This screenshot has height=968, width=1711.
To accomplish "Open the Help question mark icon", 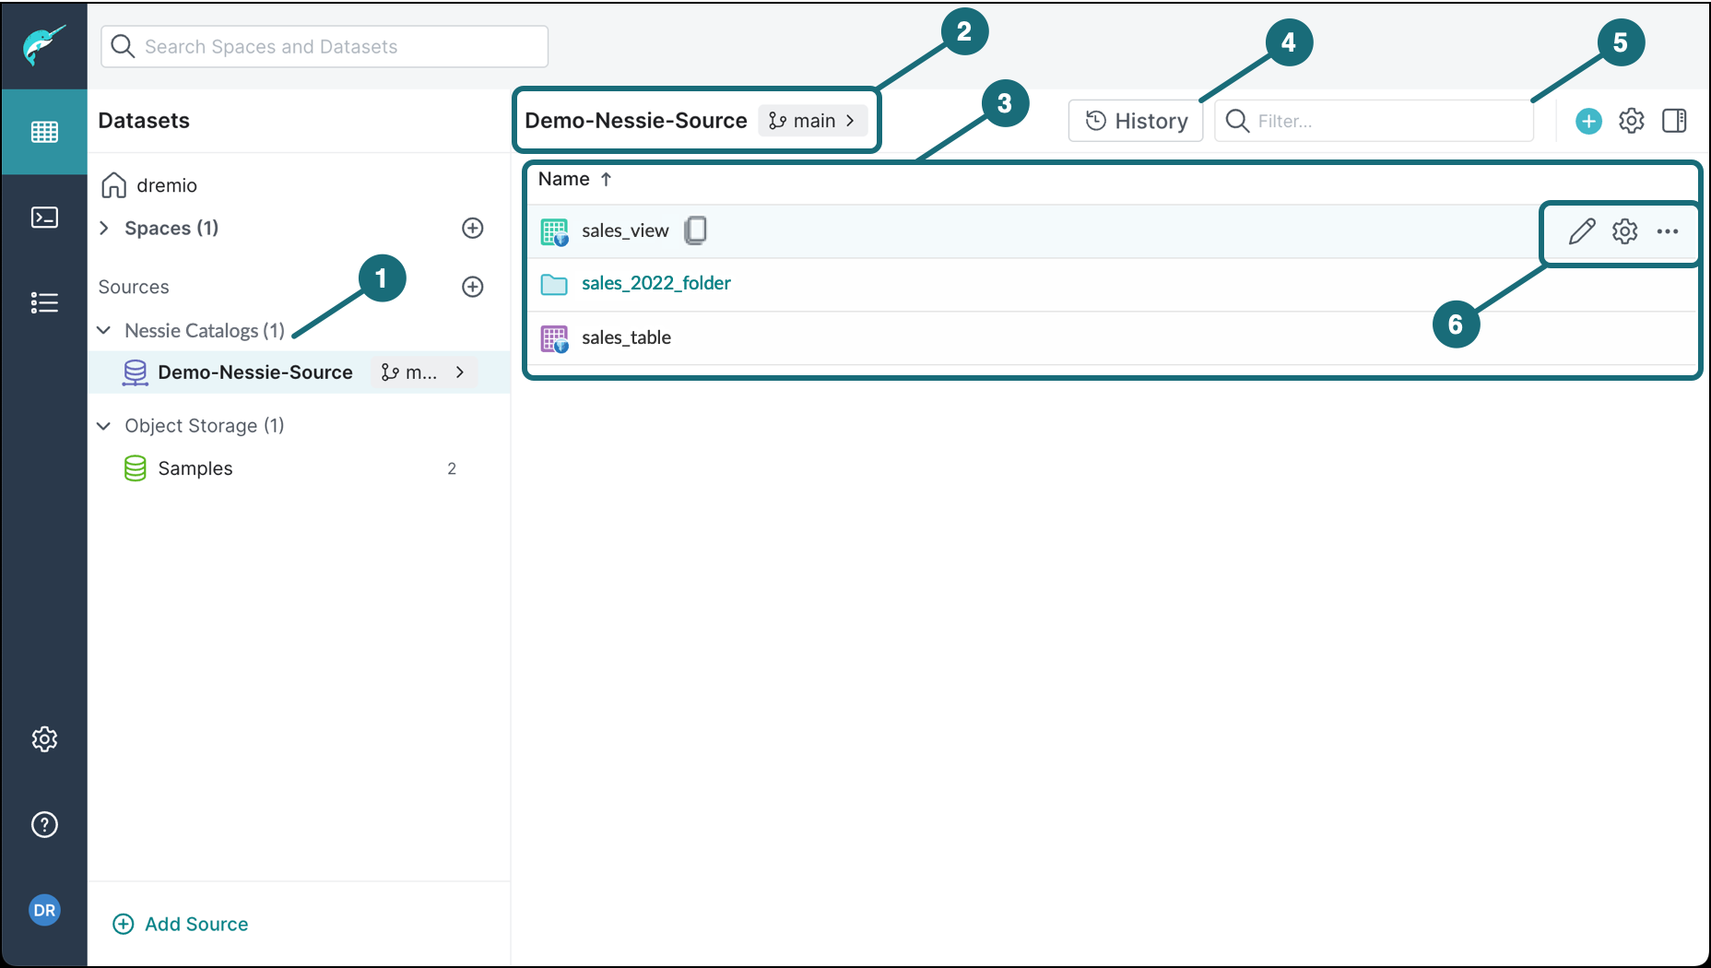I will pyautogui.click(x=44, y=824).
